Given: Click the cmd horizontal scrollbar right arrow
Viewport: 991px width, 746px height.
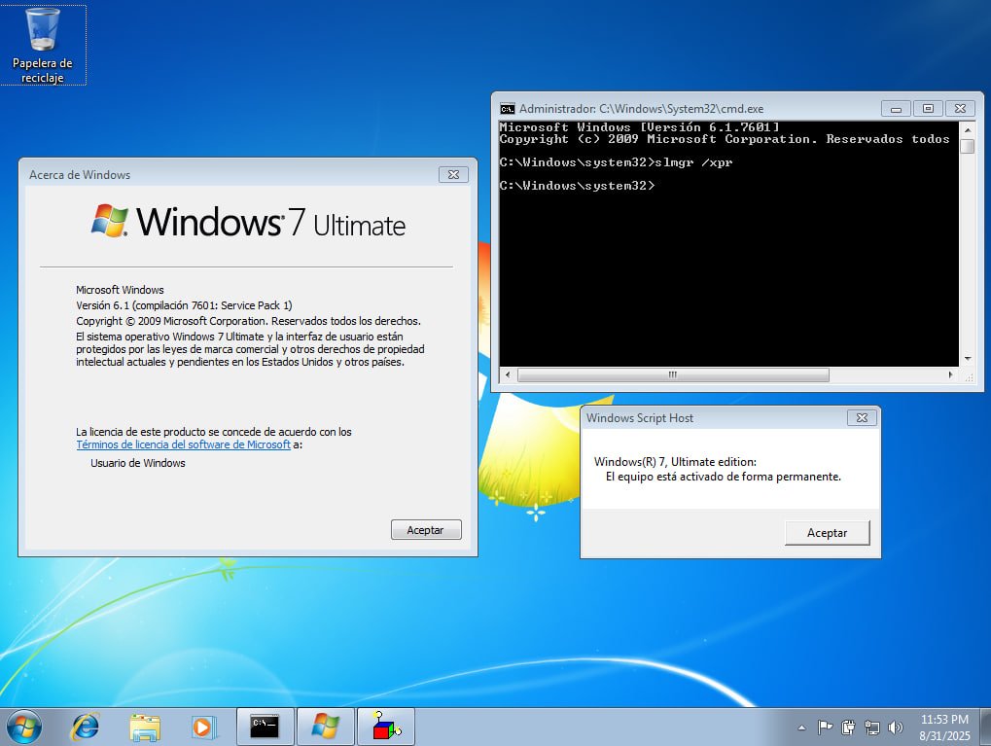Looking at the screenshot, I should coord(951,374).
